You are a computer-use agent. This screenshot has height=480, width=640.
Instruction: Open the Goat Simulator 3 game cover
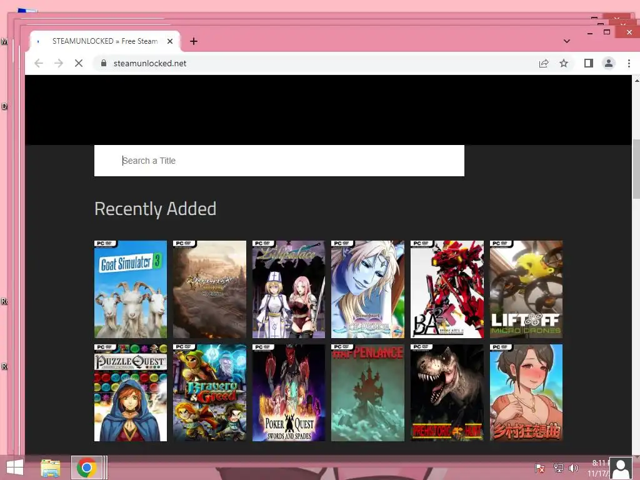click(x=131, y=289)
